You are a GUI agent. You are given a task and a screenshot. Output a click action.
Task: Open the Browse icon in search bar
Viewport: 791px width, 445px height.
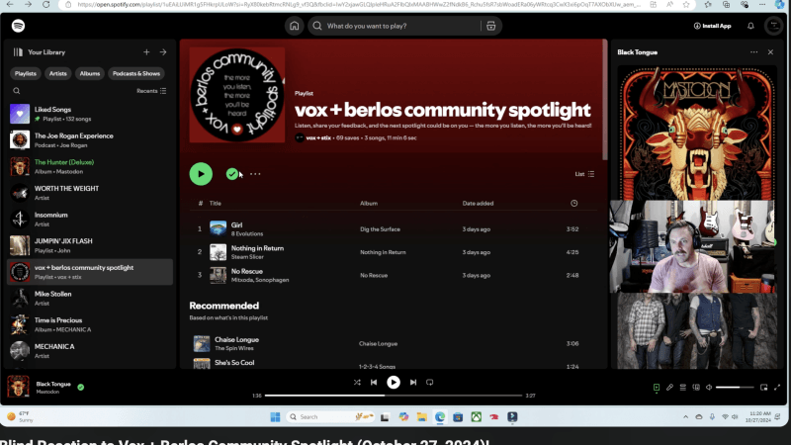(490, 26)
